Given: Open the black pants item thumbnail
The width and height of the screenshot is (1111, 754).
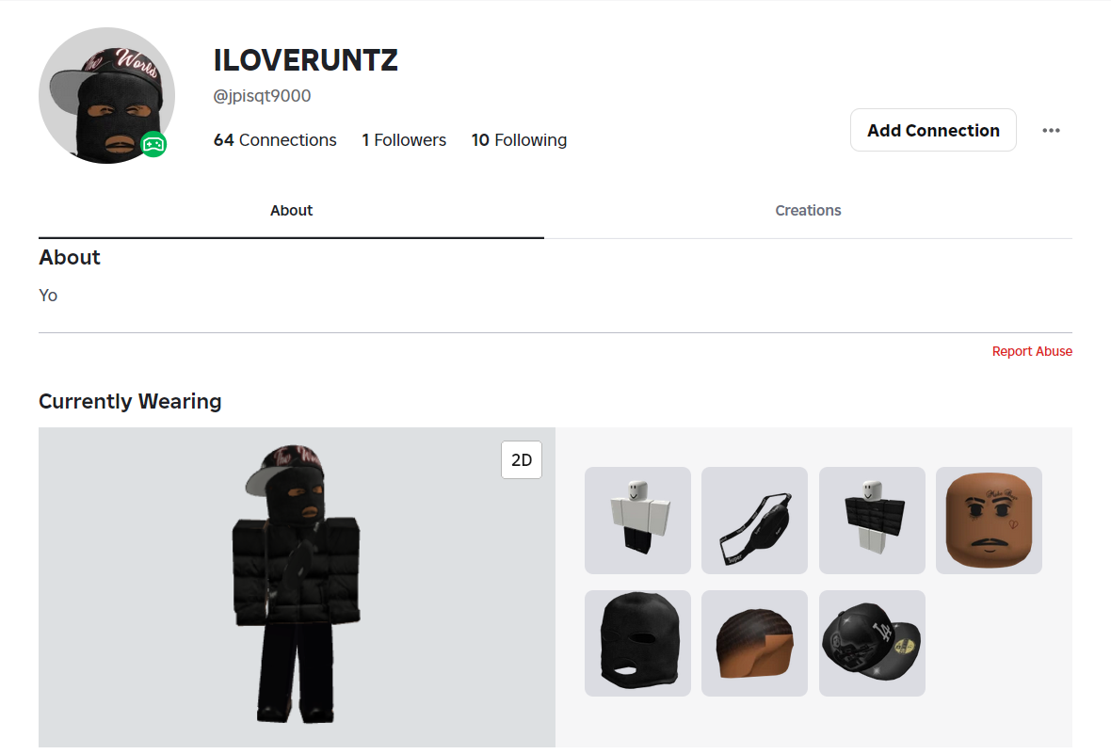Looking at the screenshot, I should [x=637, y=520].
